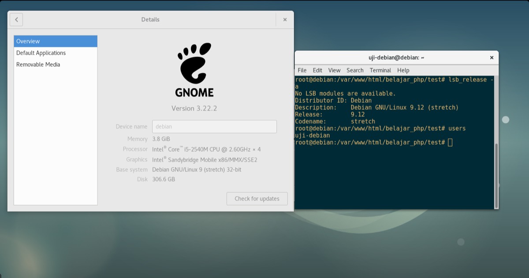
Task: Click the GNOME foot logo
Action: click(x=194, y=63)
